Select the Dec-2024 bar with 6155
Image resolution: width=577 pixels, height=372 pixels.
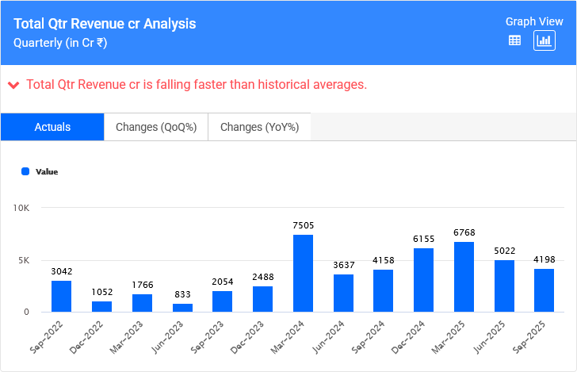point(423,280)
